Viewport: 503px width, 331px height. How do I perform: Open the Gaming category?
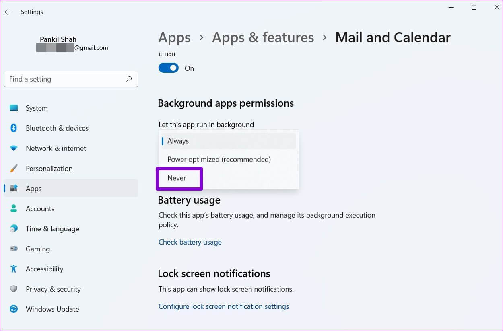(x=71, y=249)
